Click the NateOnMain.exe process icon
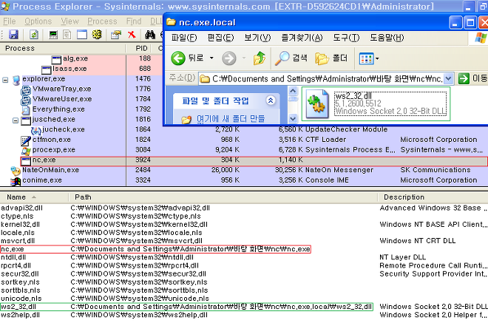The image size is (488, 323). (x=16, y=171)
